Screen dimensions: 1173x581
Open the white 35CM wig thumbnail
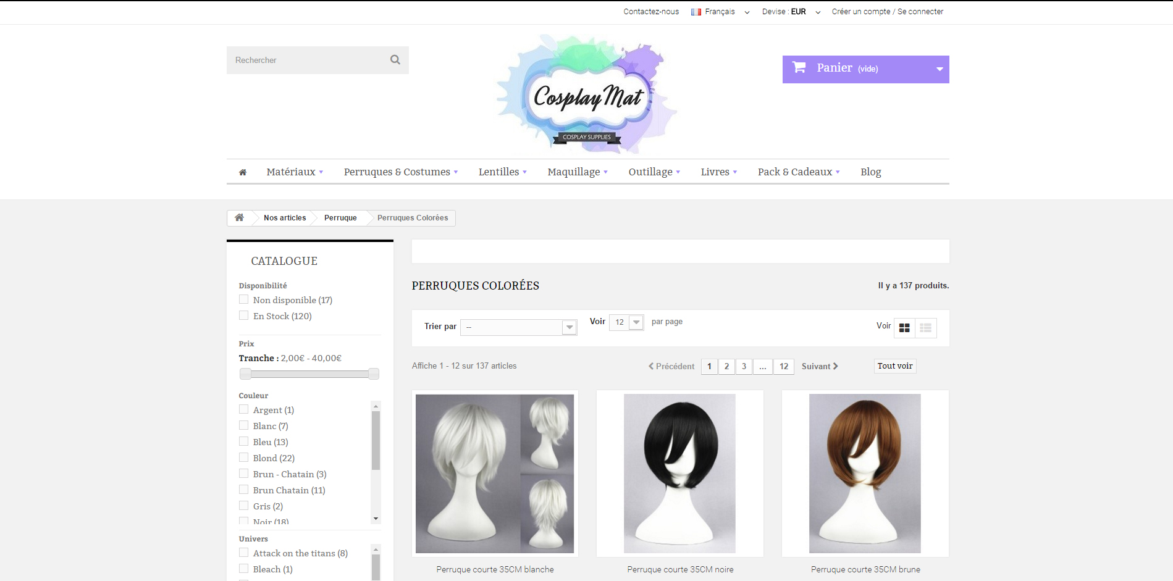click(495, 474)
